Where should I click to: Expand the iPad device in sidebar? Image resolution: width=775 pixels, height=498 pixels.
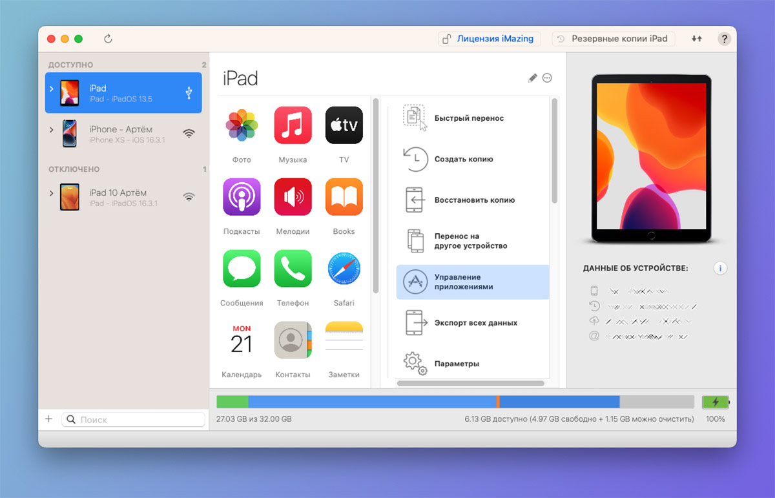tap(52, 88)
